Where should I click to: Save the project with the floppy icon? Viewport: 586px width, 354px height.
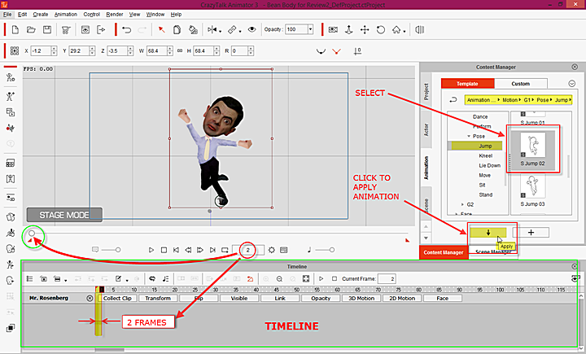(x=47, y=30)
